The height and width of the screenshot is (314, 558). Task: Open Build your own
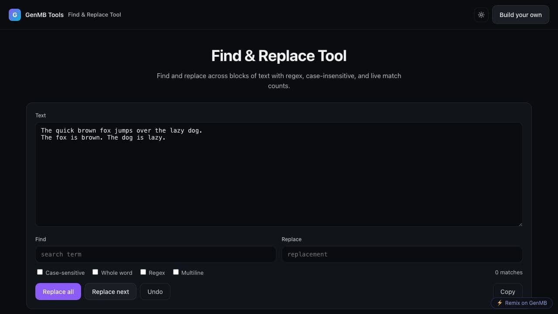(x=521, y=15)
